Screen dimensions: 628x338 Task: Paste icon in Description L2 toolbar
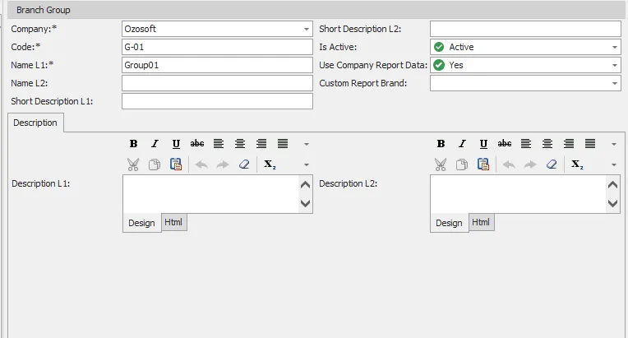click(483, 164)
